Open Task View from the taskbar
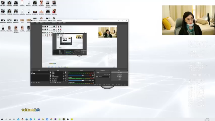Screen dimensions: 215x121 (14, 119)
